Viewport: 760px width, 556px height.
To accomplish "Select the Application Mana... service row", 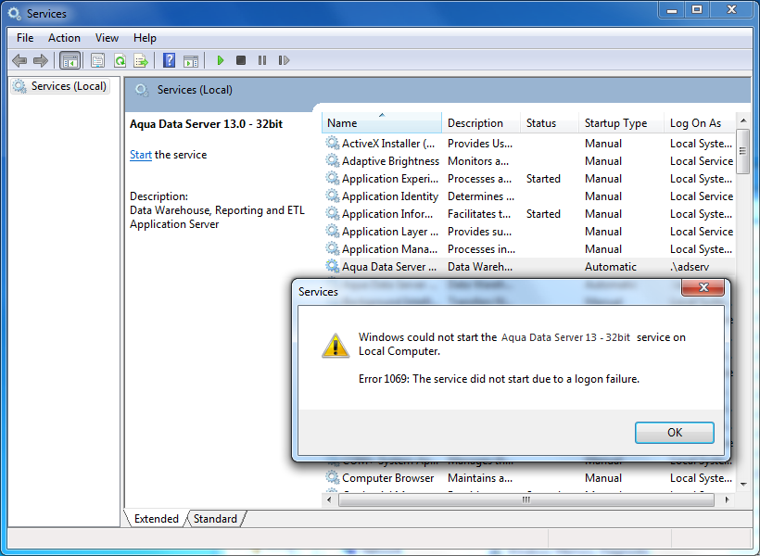I will pos(529,248).
